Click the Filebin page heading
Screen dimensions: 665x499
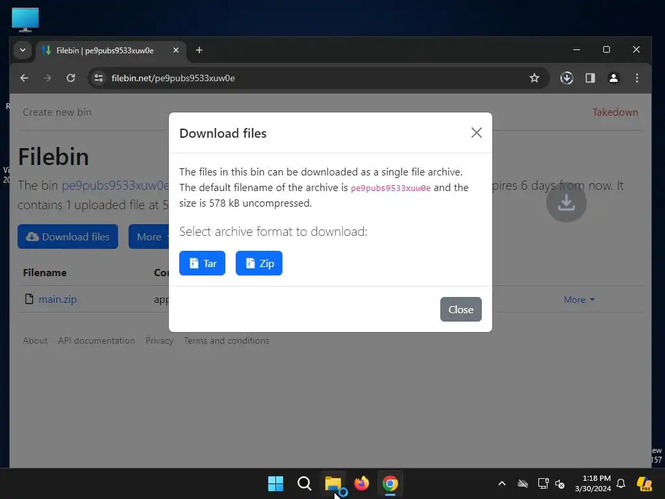[53, 157]
